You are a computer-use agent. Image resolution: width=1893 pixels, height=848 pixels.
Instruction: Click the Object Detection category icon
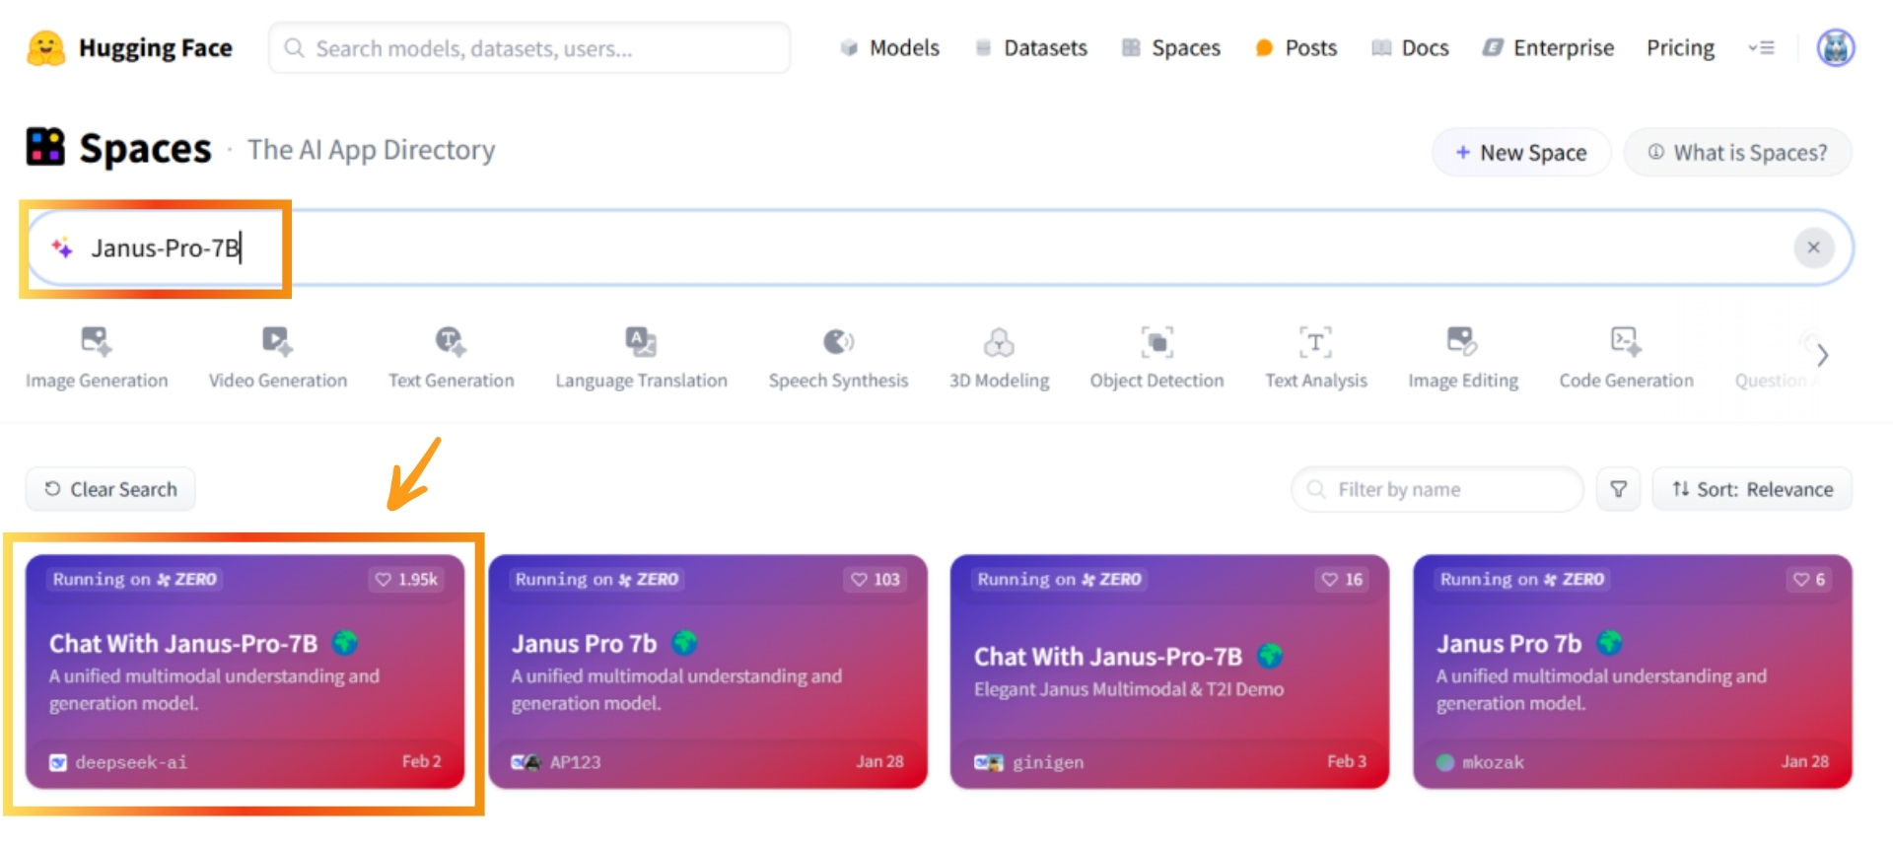tap(1157, 341)
